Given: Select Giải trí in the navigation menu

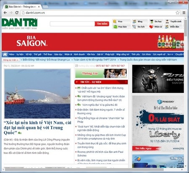Looking at the screenshot, I should (100, 55).
